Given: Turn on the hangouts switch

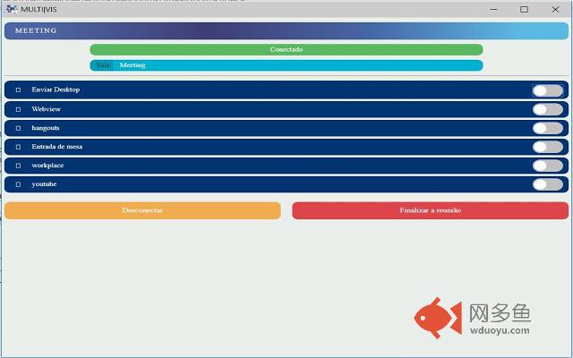Looking at the screenshot, I should tap(547, 128).
